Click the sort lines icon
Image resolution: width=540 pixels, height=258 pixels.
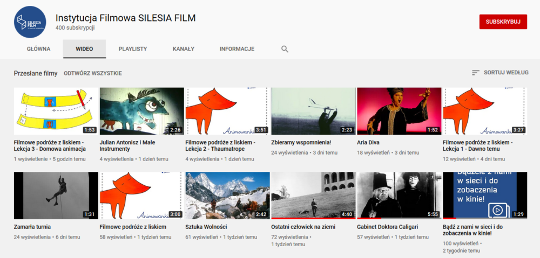click(476, 73)
